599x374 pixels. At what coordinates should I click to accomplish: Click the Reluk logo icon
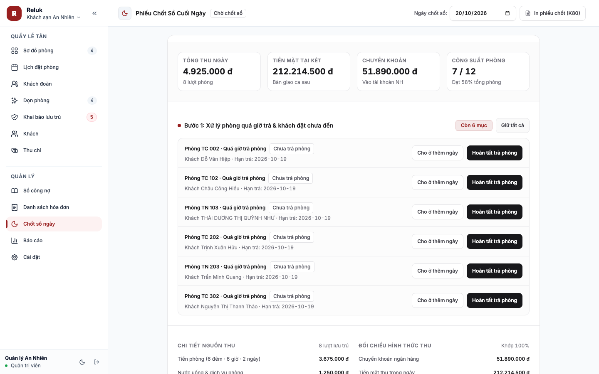tap(14, 13)
